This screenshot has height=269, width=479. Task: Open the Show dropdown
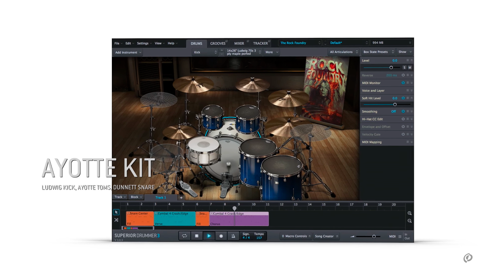point(405,52)
